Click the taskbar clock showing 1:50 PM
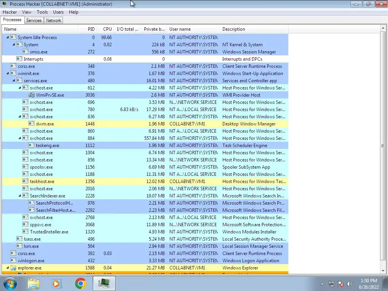The image size is (388, 291). (369, 284)
